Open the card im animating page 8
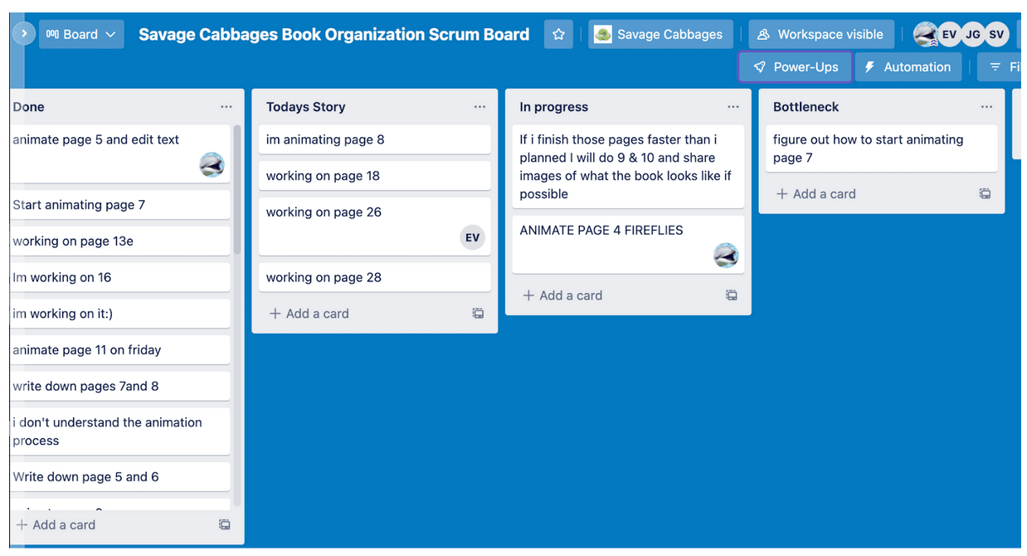Viewport: 1027px width, 556px height. pos(374,139)
